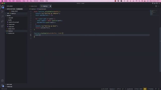Click Ln 31, Col 8 cursor position
Screen dimensions: 161x90
tap(105, 89)
